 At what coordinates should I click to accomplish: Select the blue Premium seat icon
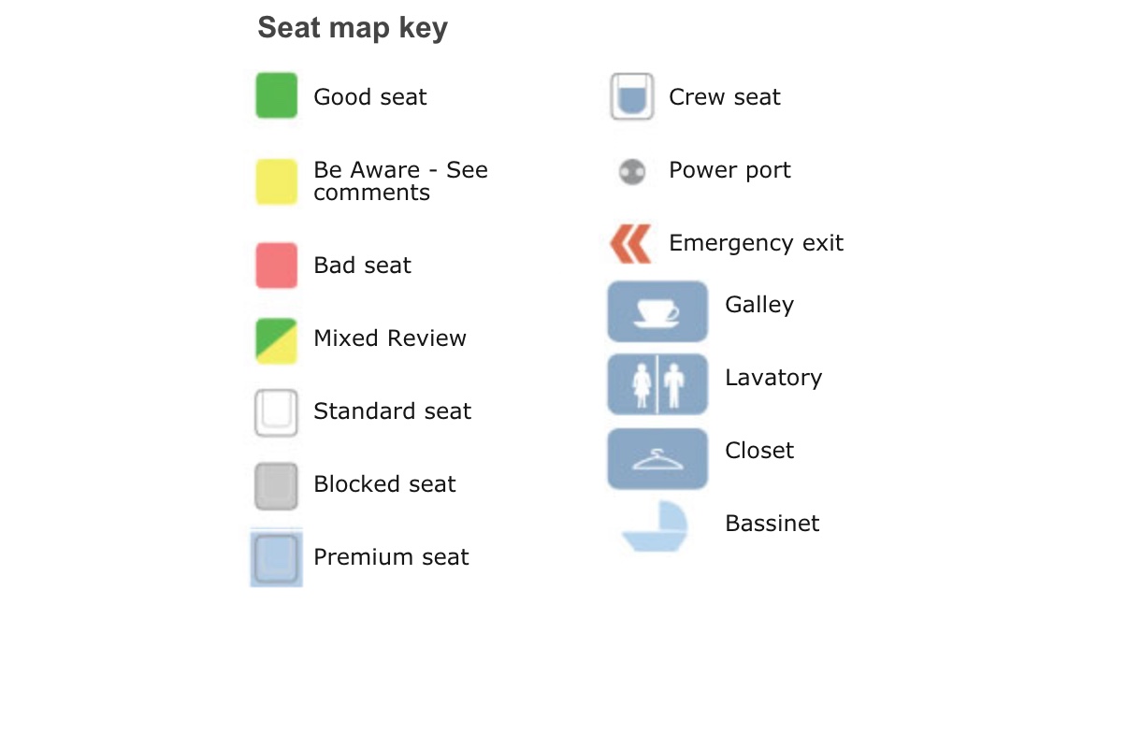pyautogui.click(x=277, y=558)
